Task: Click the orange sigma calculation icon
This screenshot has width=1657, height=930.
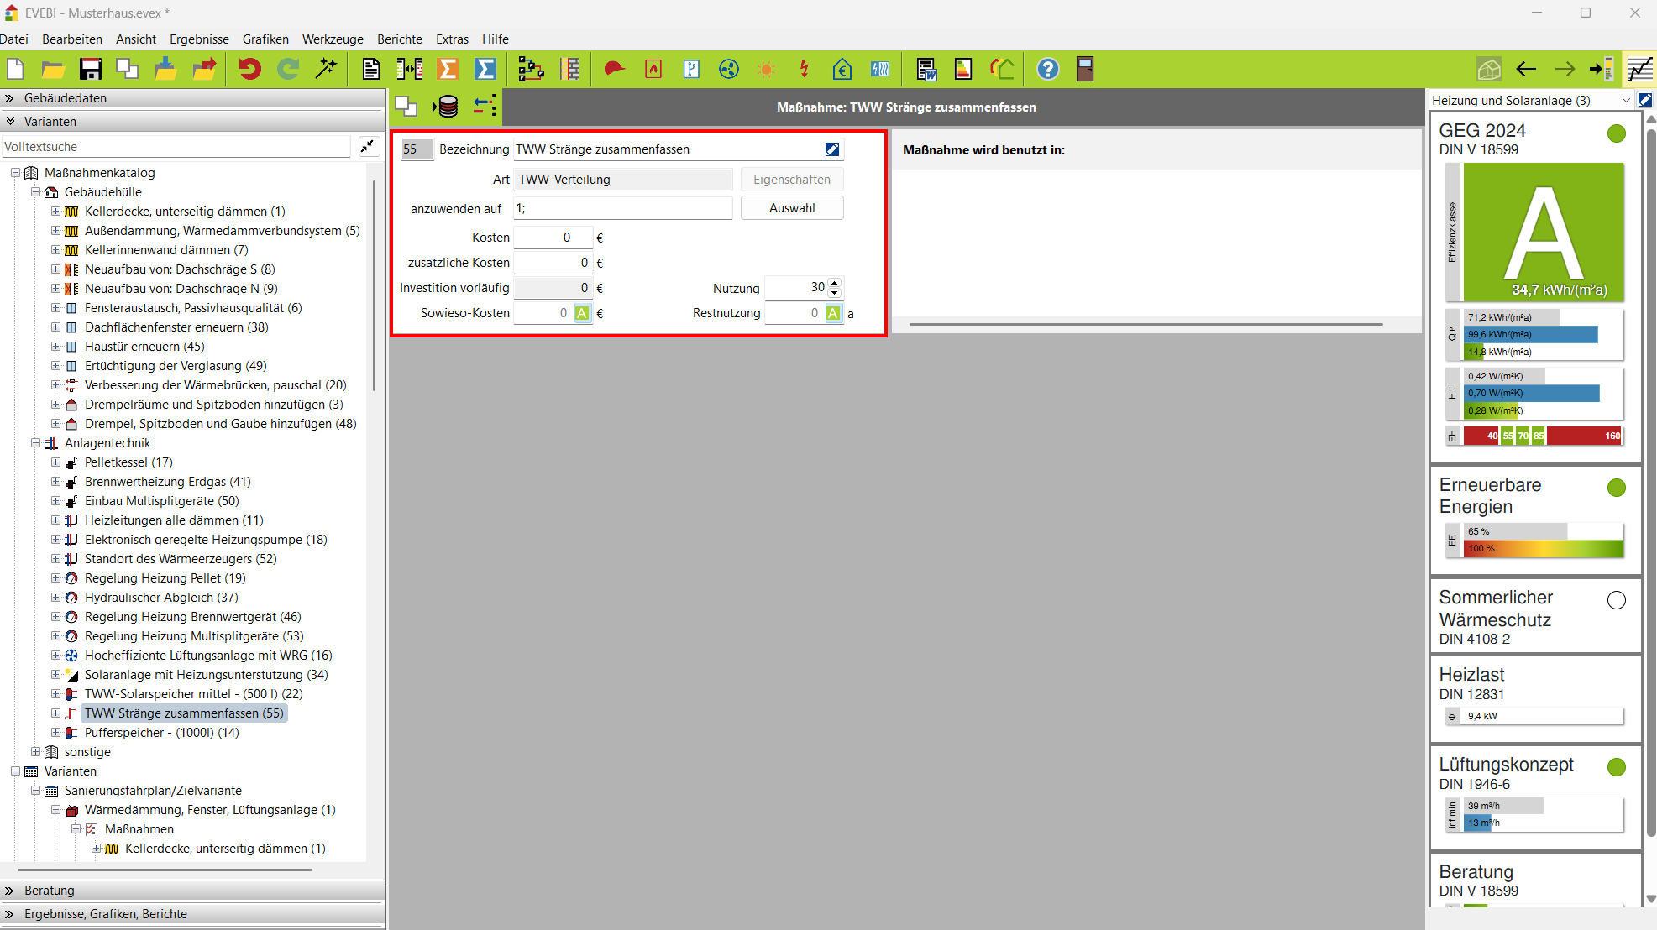Action: (x=448, y=70)
